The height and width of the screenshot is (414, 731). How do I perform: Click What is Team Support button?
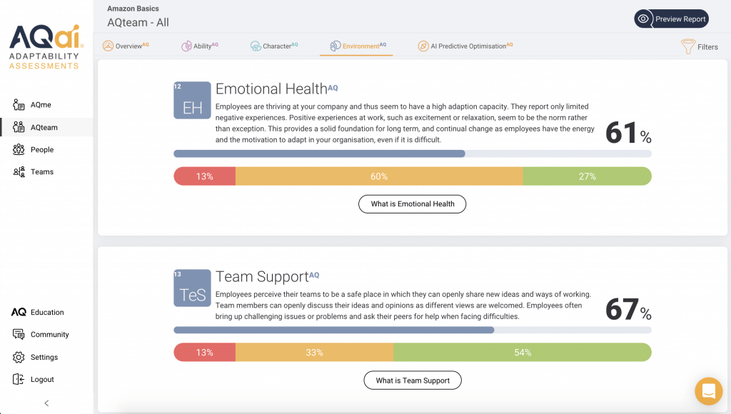[413, 380]
